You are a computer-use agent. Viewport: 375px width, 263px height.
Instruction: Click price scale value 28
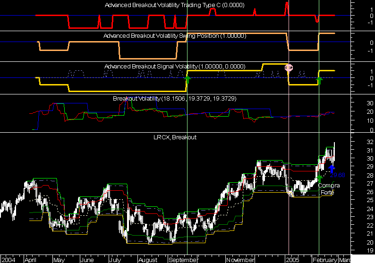point(370,175)
